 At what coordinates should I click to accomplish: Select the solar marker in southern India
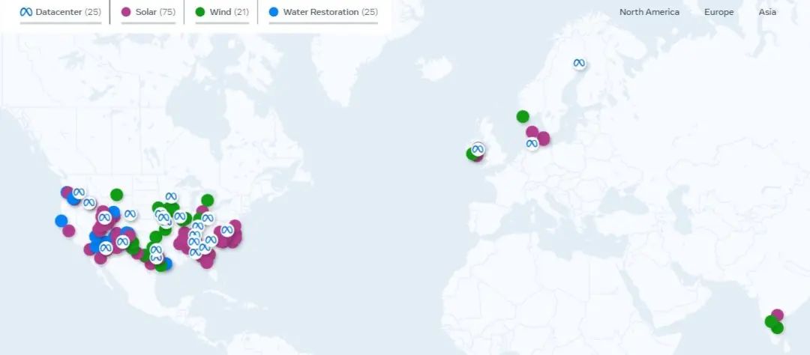click(x=778, y=315)
